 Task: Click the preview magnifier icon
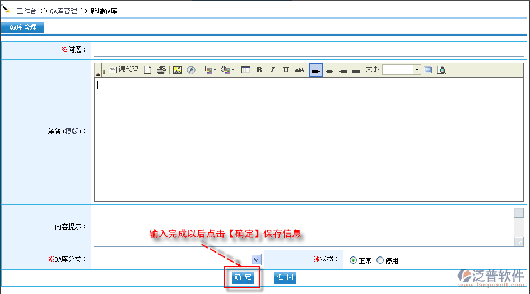[441, 70]
